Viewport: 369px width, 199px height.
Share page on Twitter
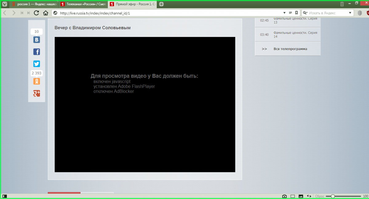tap(37, 64)
